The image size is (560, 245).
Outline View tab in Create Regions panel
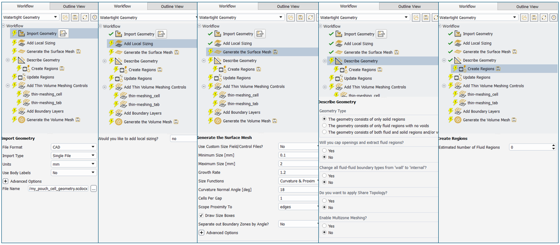[x=527, y=6]
